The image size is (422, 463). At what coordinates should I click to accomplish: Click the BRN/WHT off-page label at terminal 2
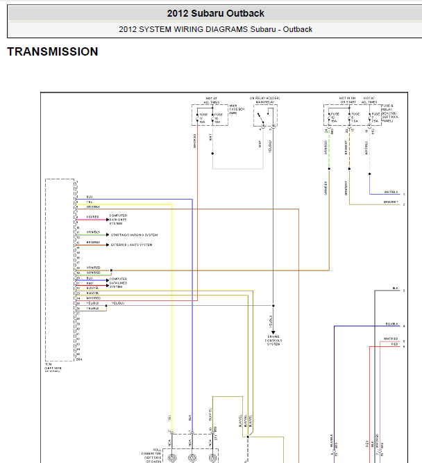[391, 202]
